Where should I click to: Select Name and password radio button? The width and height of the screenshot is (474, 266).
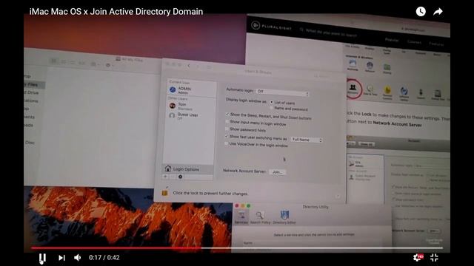tap(272, 108)
